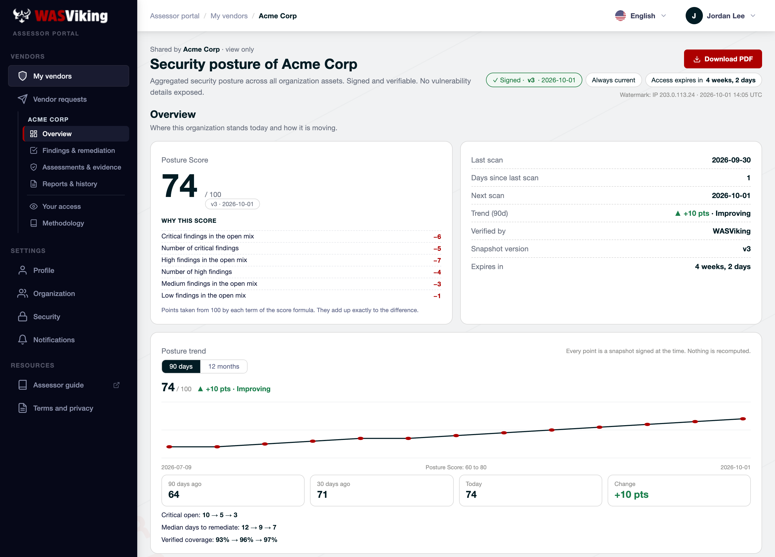Open the Methodology page
Viewport: 775px width, 557px height.
coord(76,223)
